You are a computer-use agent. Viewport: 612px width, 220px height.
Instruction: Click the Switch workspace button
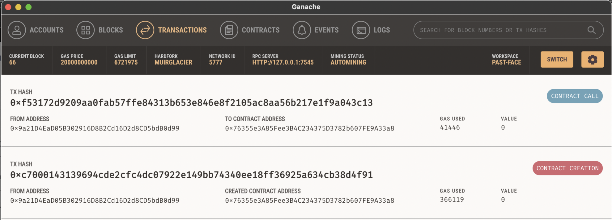557,60
